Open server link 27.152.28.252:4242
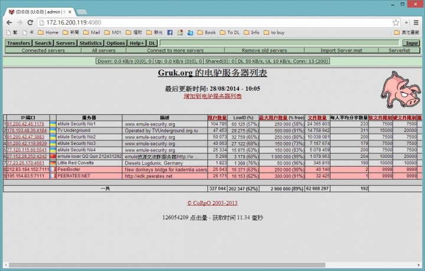The height and width of the screenshot is (271, 425). (27, 156)
